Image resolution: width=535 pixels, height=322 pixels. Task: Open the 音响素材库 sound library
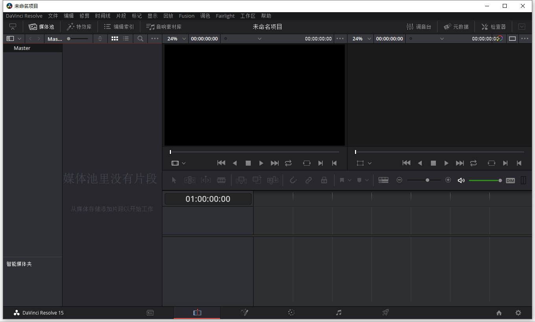[x=164, y=27]
